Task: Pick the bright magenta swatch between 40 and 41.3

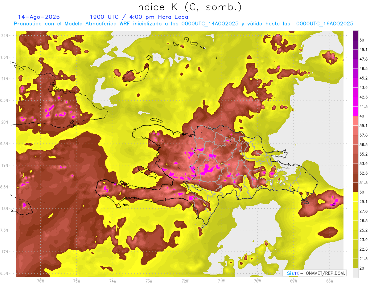Action: click(356, 112)
